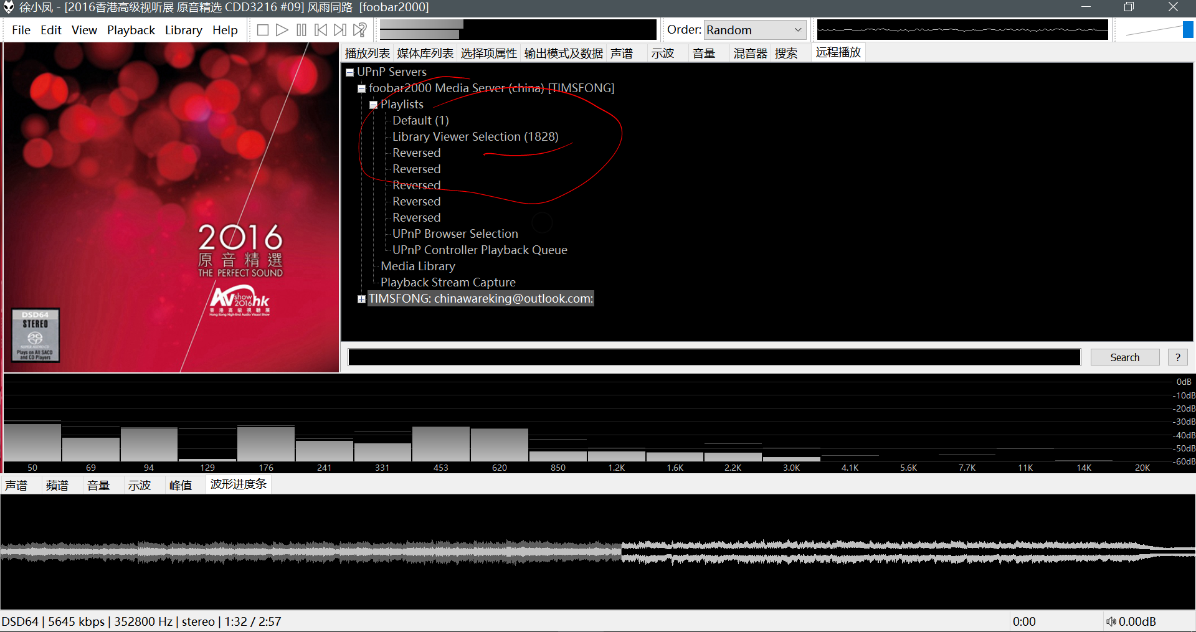Collapse the foobar2000 Media Server node

[361, 88]
